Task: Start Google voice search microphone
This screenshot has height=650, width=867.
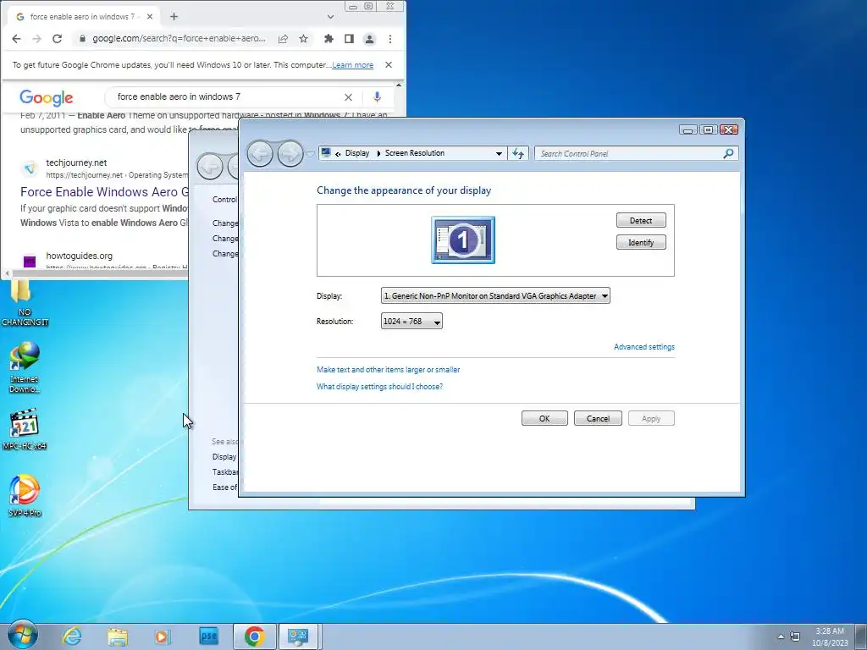Action: click(377, 96)
